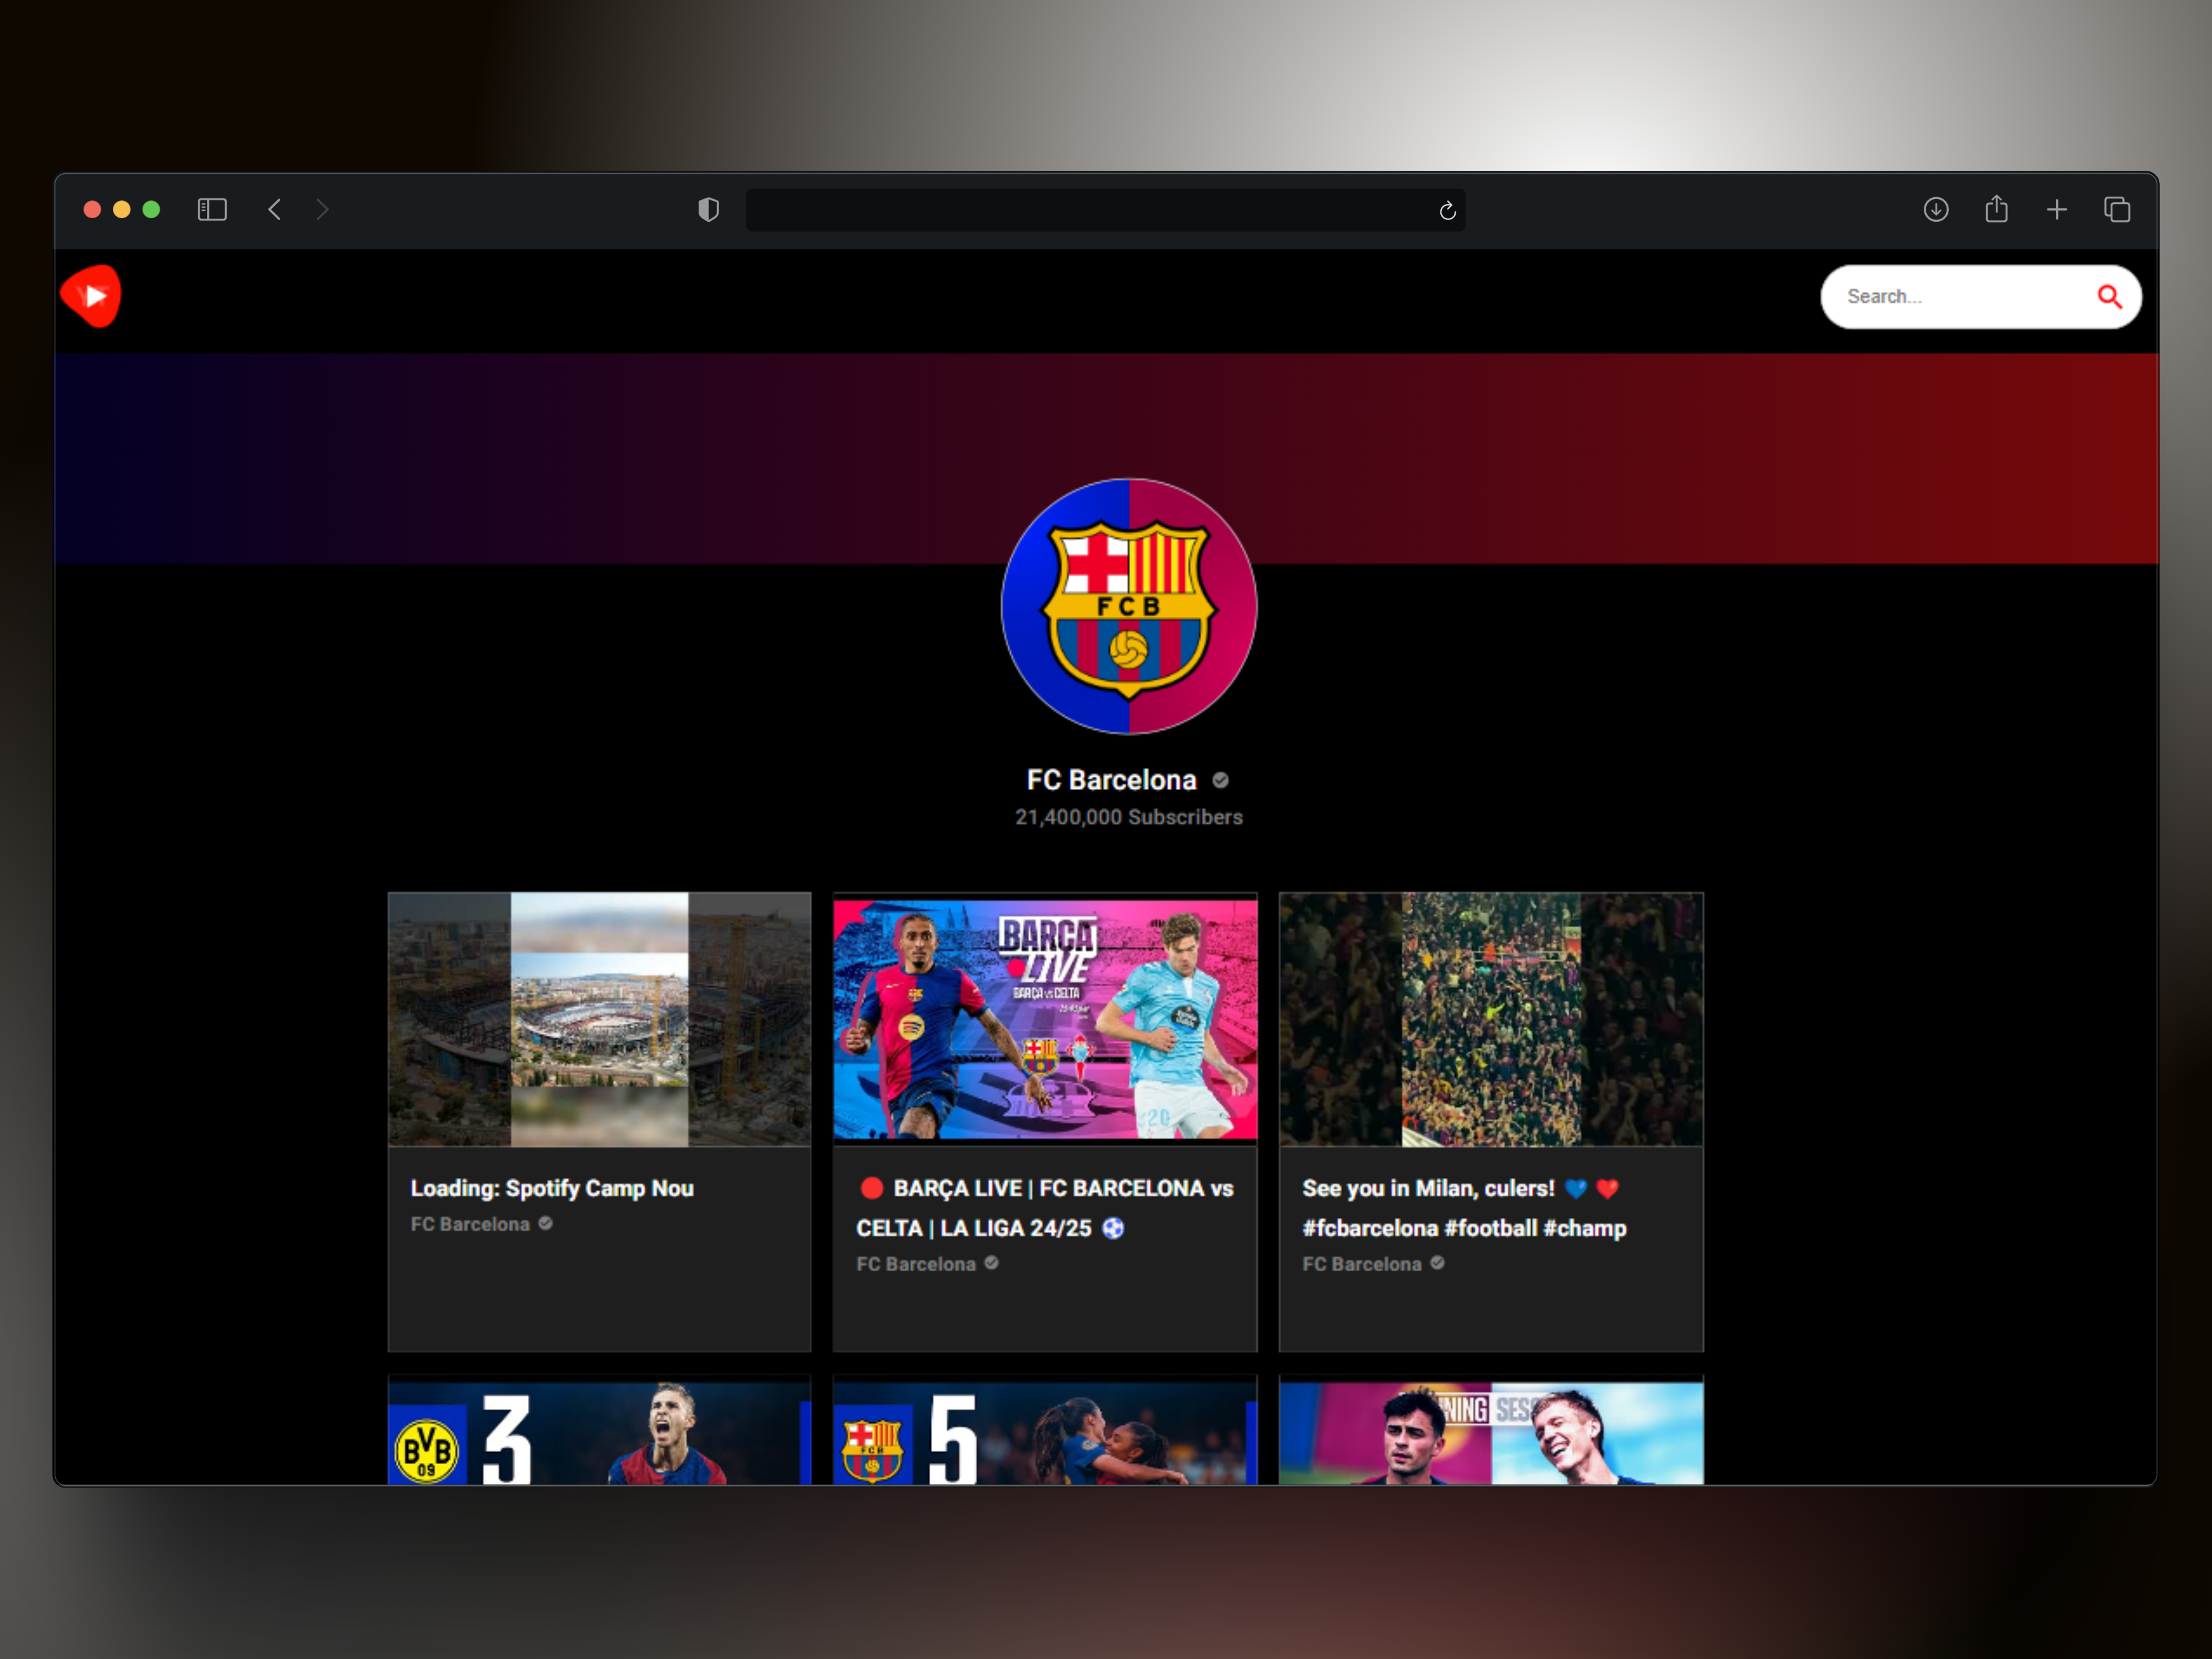Open the Training Session video thumbnail
This screenshot has height=1659, width=2212.
pyautogui.click(x=1491, y=1430)
